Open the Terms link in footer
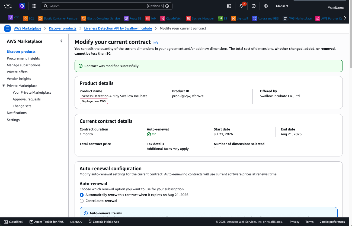The width and height of the screenshot is (352, 226). click(309, 222)
